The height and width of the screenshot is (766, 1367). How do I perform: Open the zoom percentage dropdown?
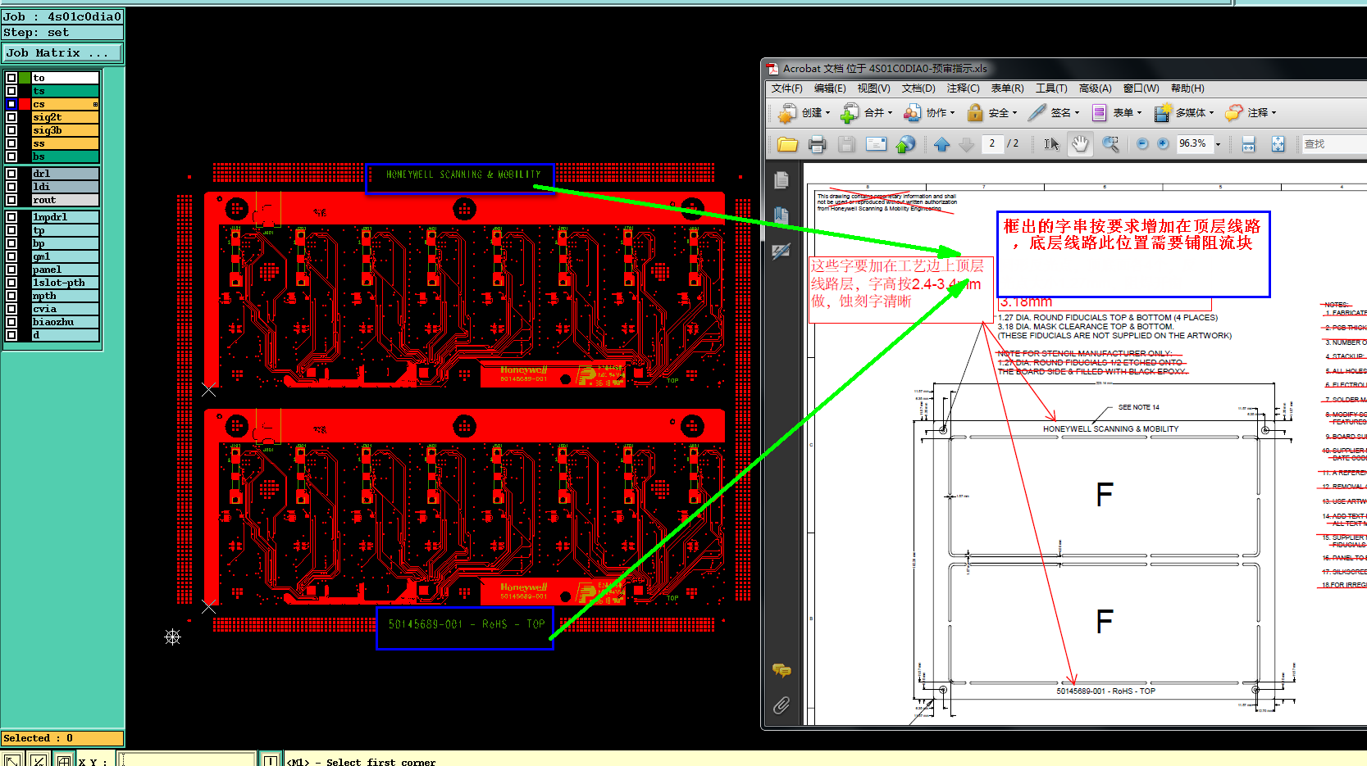coord(1218,144)
